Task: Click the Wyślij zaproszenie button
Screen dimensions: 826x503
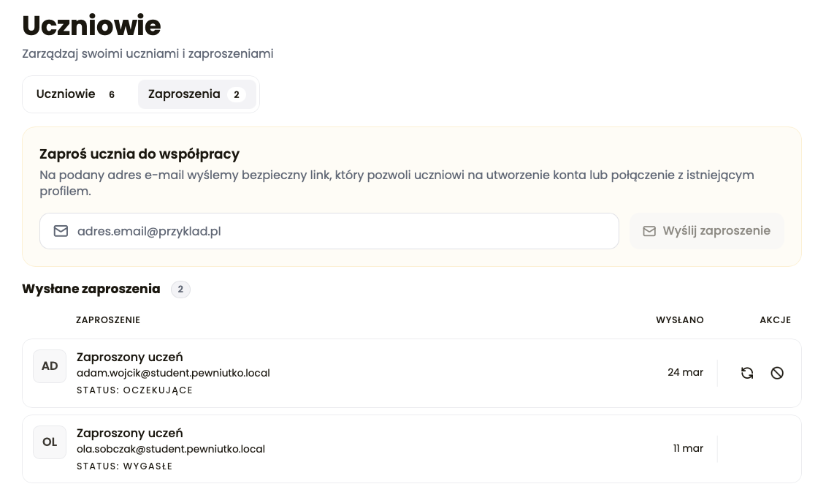Action: pyautogui.click(x=707, y=231)
